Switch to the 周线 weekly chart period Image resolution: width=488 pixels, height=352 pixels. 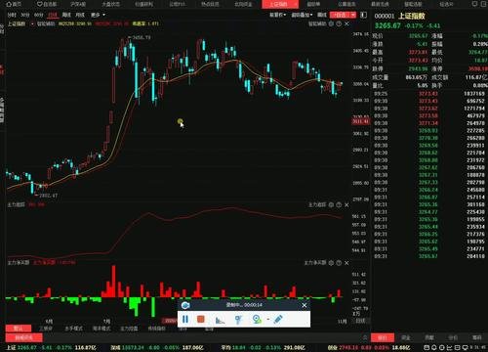coord(66,15)
